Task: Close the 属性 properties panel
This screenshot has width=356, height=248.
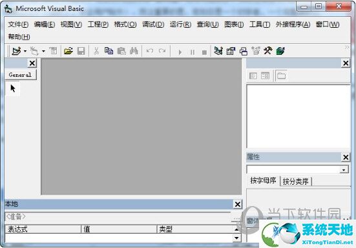Action: [346, 157]
